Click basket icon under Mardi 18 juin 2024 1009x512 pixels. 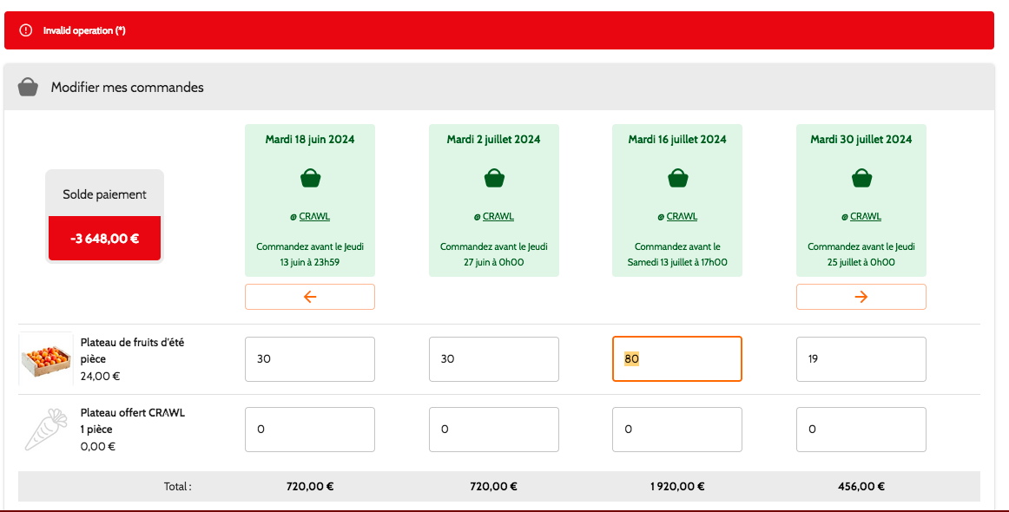click(x=310, y=178)
